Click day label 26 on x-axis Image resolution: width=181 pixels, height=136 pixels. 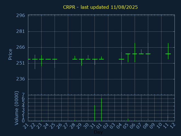59,126
